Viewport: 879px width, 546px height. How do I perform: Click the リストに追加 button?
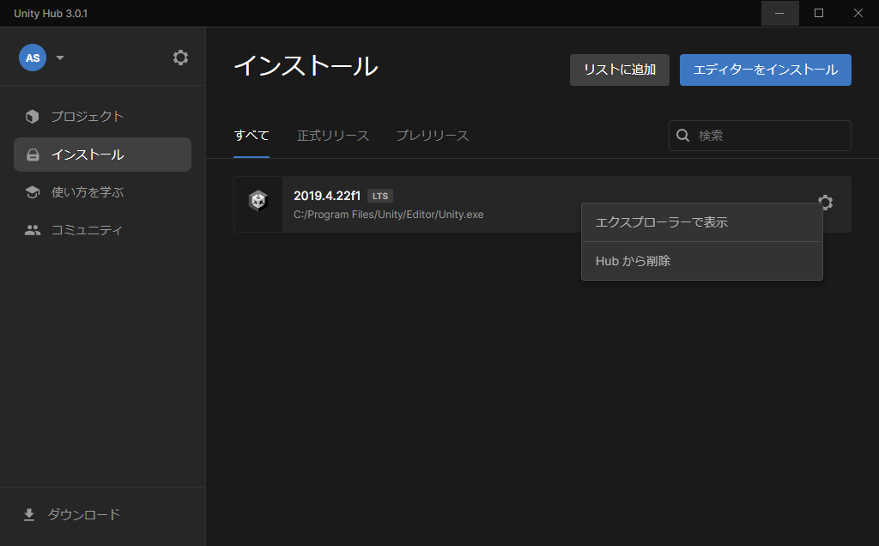620,70
